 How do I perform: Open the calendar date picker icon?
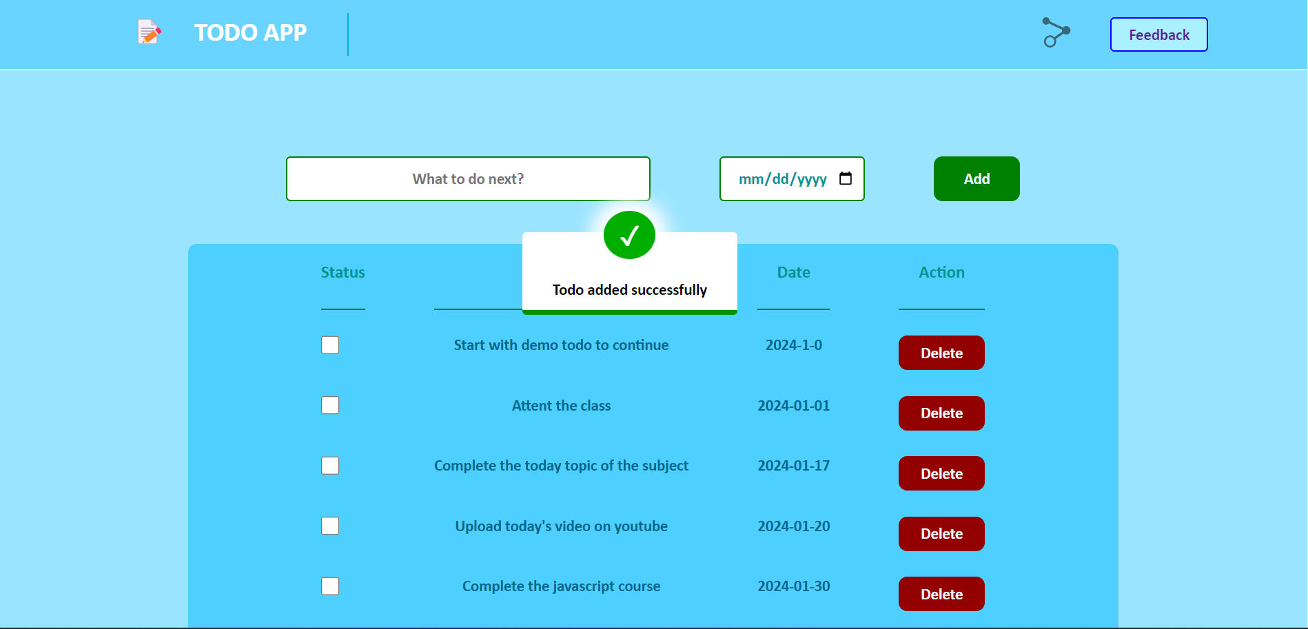tap(846, 178)
